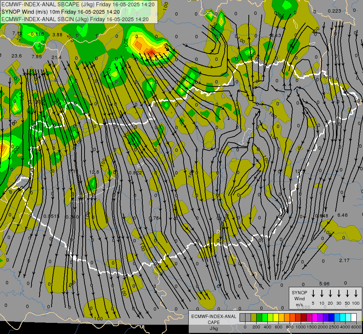The image size is (363, 334).
Task: Click the 30 m/s wind arrow in legend
Action: (x=339, y=294)
